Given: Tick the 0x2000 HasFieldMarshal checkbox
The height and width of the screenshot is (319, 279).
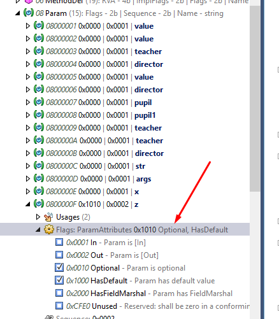Looking at the screenshot, I should click(x=59, y=293).
